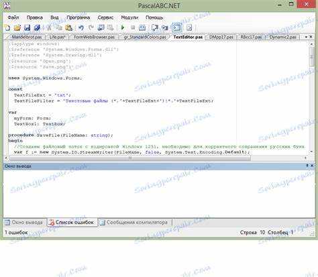
Task: Paste with the clipboard toolbar icon
Action: (x=68, y=27)
